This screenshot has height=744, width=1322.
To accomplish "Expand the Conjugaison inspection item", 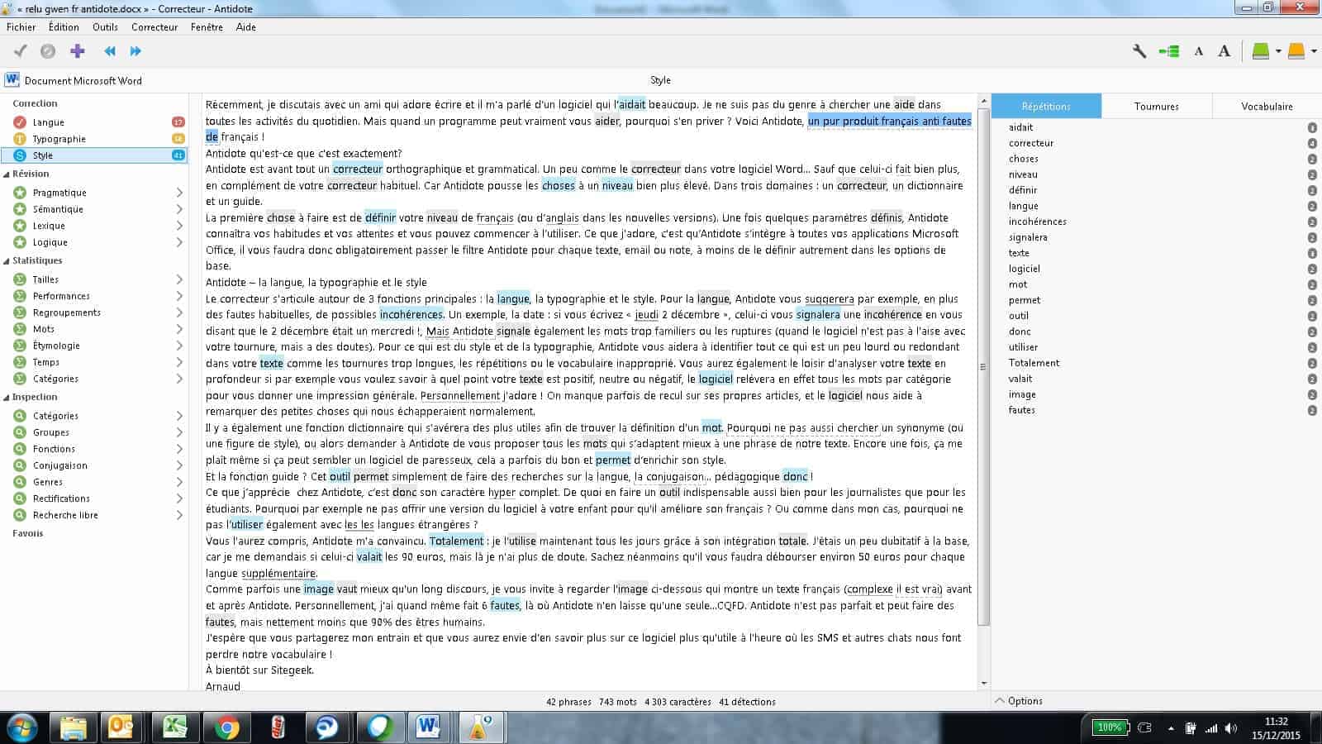I will (x=179, y=465).
